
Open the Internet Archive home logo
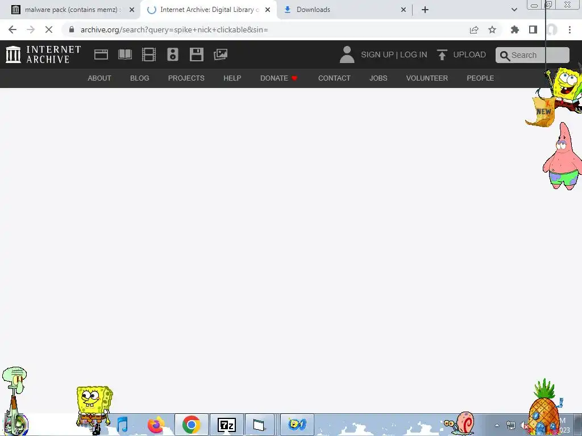[x=43, y=54]
